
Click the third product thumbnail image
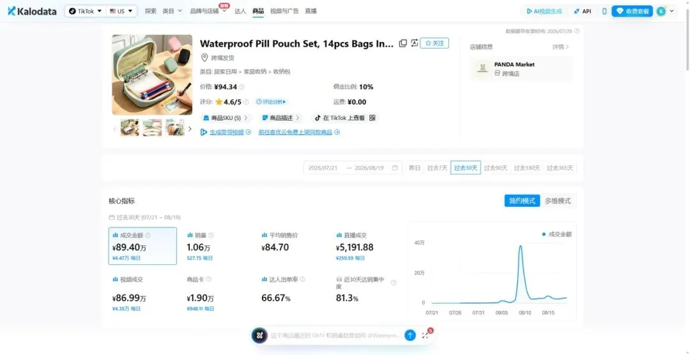[x=174, y=128]
